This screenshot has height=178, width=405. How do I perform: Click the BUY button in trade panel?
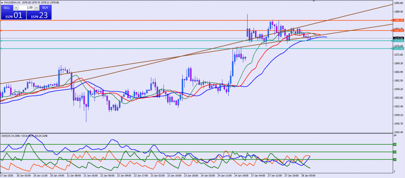point(45,7)
